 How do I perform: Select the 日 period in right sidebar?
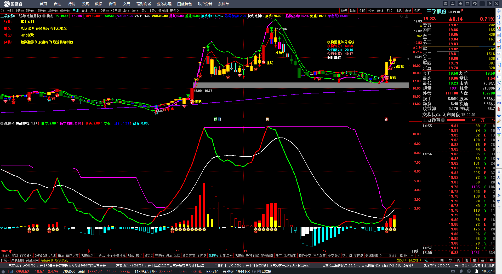click(x=499, y=171)
